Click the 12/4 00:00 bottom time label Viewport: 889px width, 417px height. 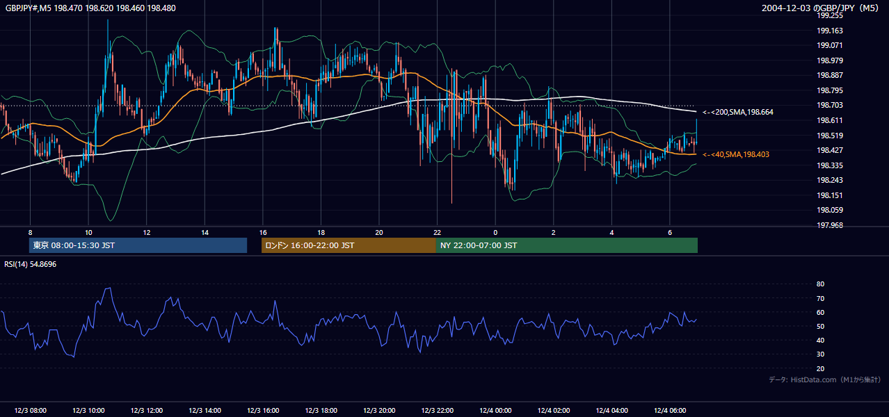[495, 411]
